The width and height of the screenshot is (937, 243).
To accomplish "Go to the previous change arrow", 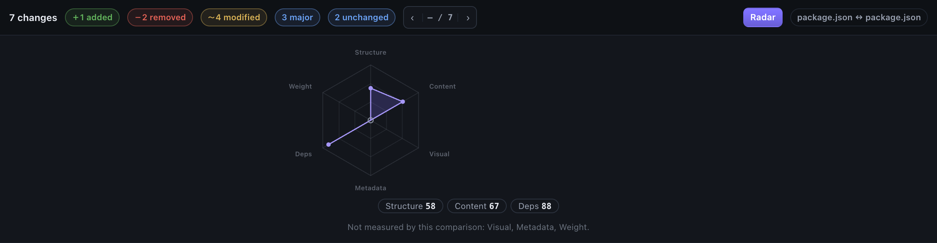I will point(412,18).
